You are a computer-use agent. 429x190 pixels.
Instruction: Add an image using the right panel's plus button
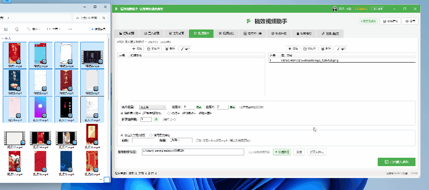(x=292, y=49)
